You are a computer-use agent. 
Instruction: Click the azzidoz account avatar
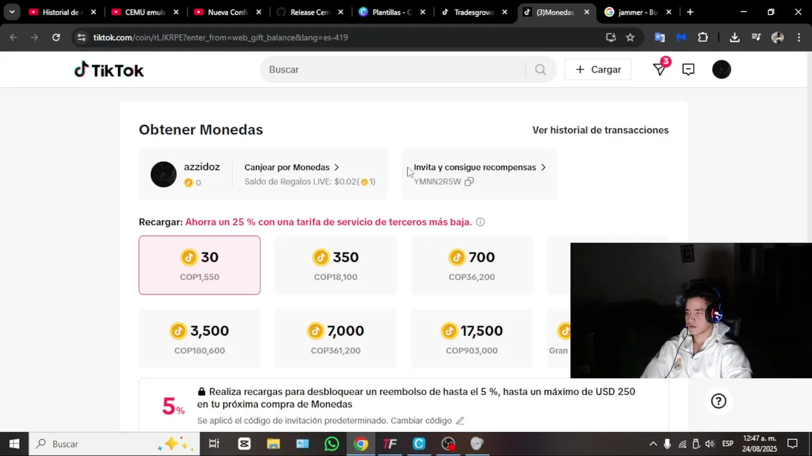164,174
